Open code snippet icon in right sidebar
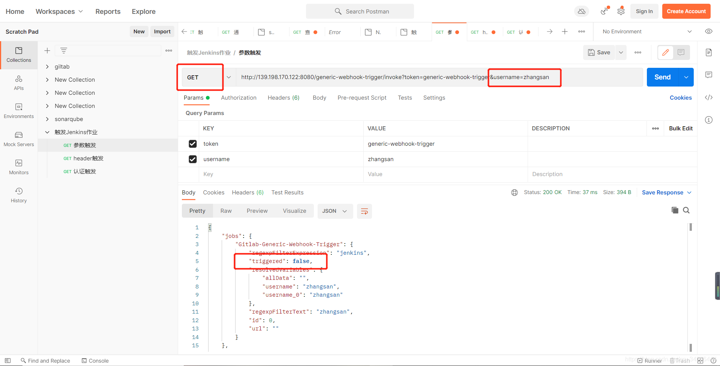Screen dimensions: 720x366 709,97
